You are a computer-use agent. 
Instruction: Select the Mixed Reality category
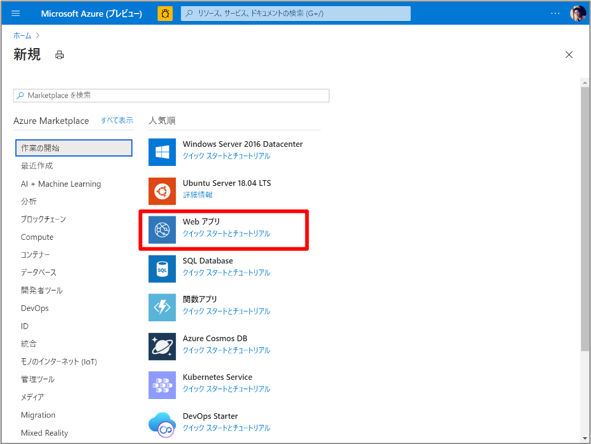[44, 433]
